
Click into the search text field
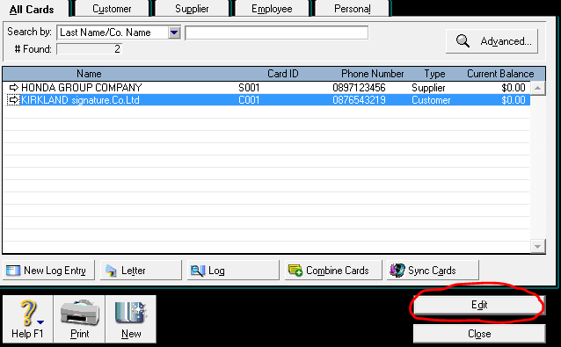click(277, 33)
